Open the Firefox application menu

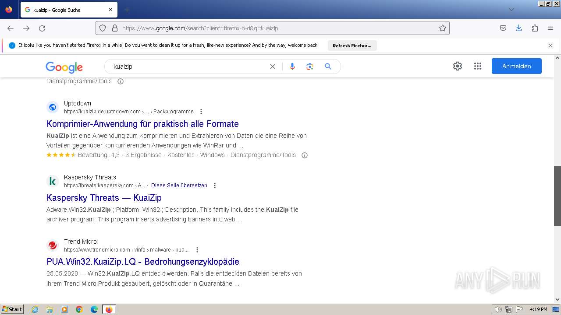click(550, 28)
